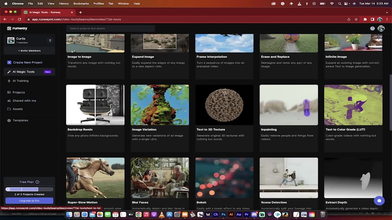Open the Extract Depth thumbnail
Image resolution: width=392 pixels, height=220 pixels.
tap(353, 178)
